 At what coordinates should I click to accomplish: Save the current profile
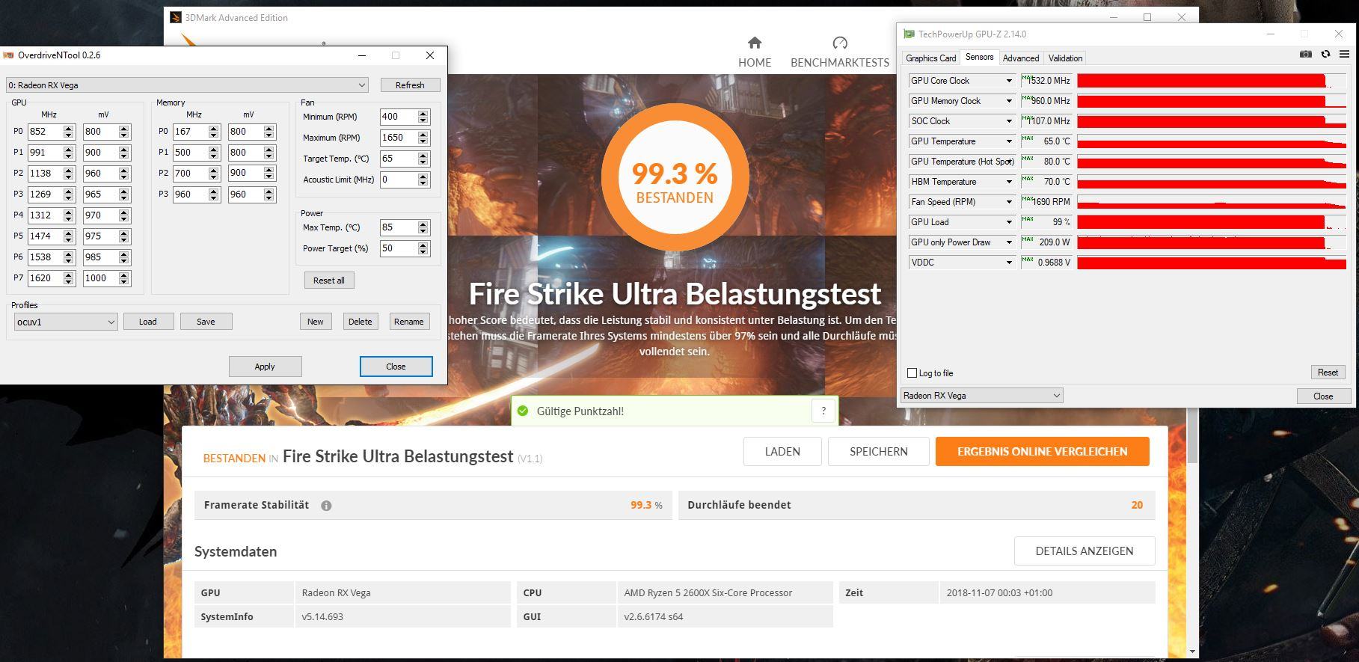[x=206, y=322]
